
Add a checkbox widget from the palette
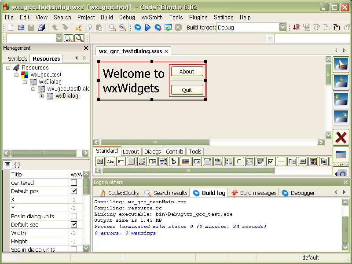click(271, 161)
